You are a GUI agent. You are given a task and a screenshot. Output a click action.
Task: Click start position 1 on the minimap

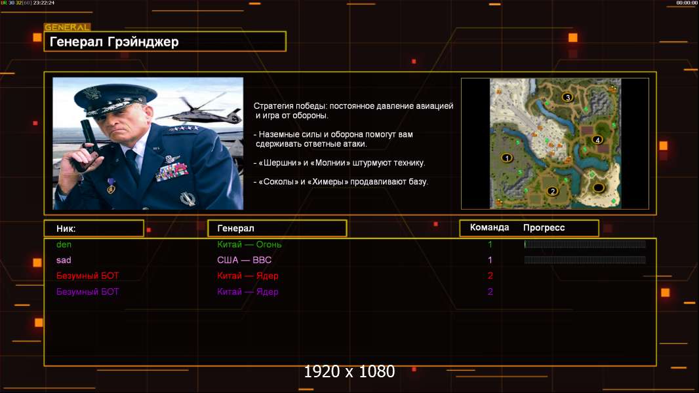[506, 158]
